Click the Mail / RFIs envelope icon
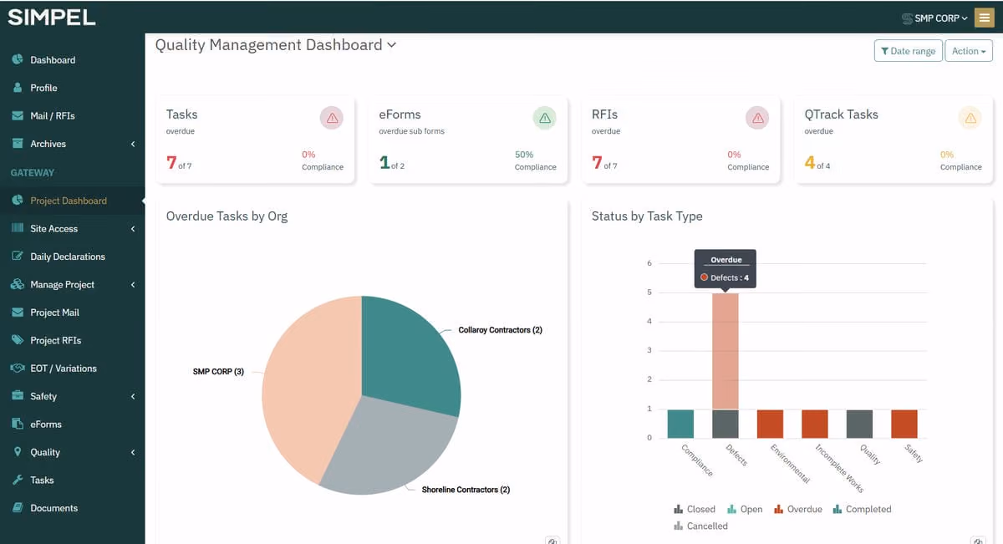The image size is (1003, 544). 18,115
